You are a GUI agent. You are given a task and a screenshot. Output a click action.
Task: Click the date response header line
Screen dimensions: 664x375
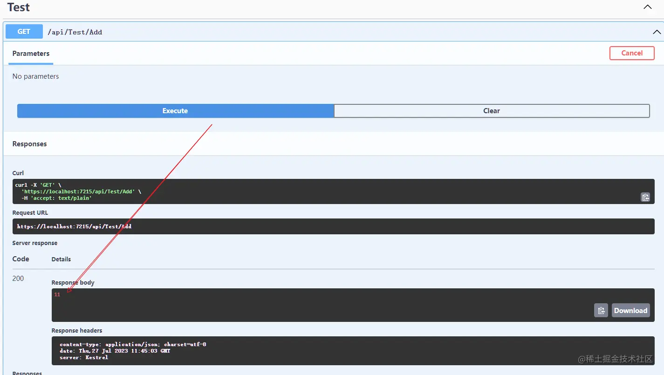[115, 351]
